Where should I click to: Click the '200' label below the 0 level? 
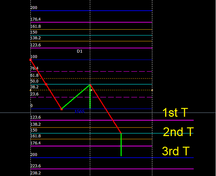coord(34,155)
